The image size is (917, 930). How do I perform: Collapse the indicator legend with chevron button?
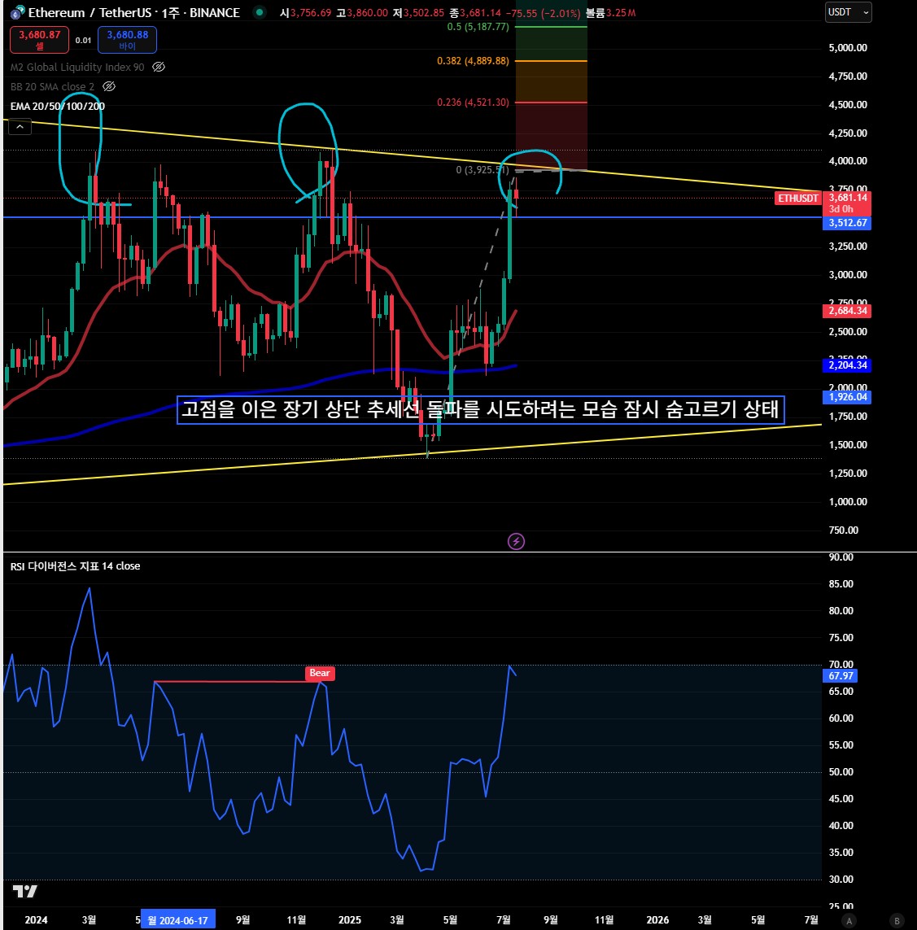[20, 126]
